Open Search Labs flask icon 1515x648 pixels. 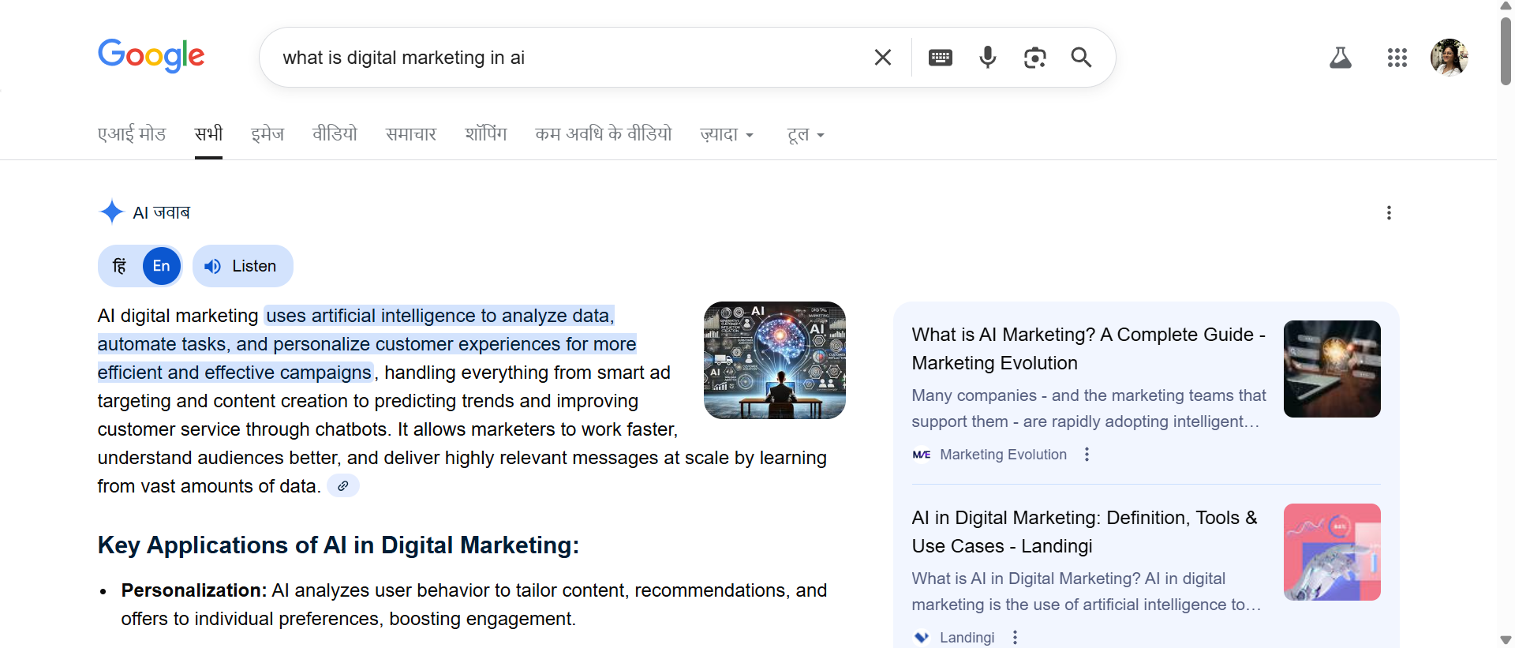click(1340, 58)
